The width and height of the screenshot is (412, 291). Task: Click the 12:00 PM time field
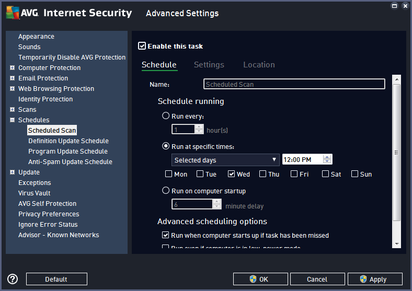coord(303,159)
